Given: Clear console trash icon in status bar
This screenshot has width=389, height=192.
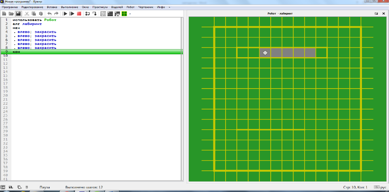Looking at the screenshot, I should pyautogui.click(x=27, y=187).
